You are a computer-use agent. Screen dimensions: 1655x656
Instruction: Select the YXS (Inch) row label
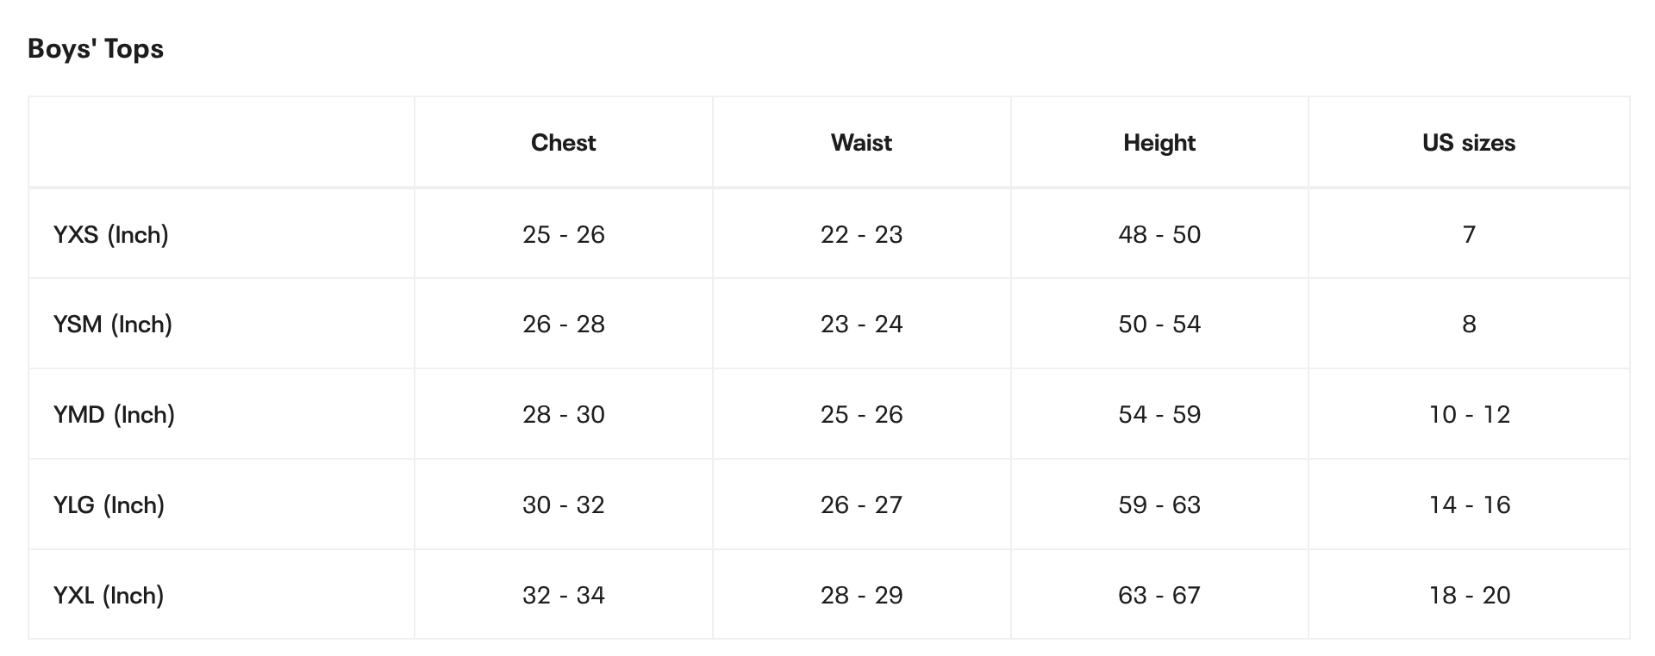[111, 234]
